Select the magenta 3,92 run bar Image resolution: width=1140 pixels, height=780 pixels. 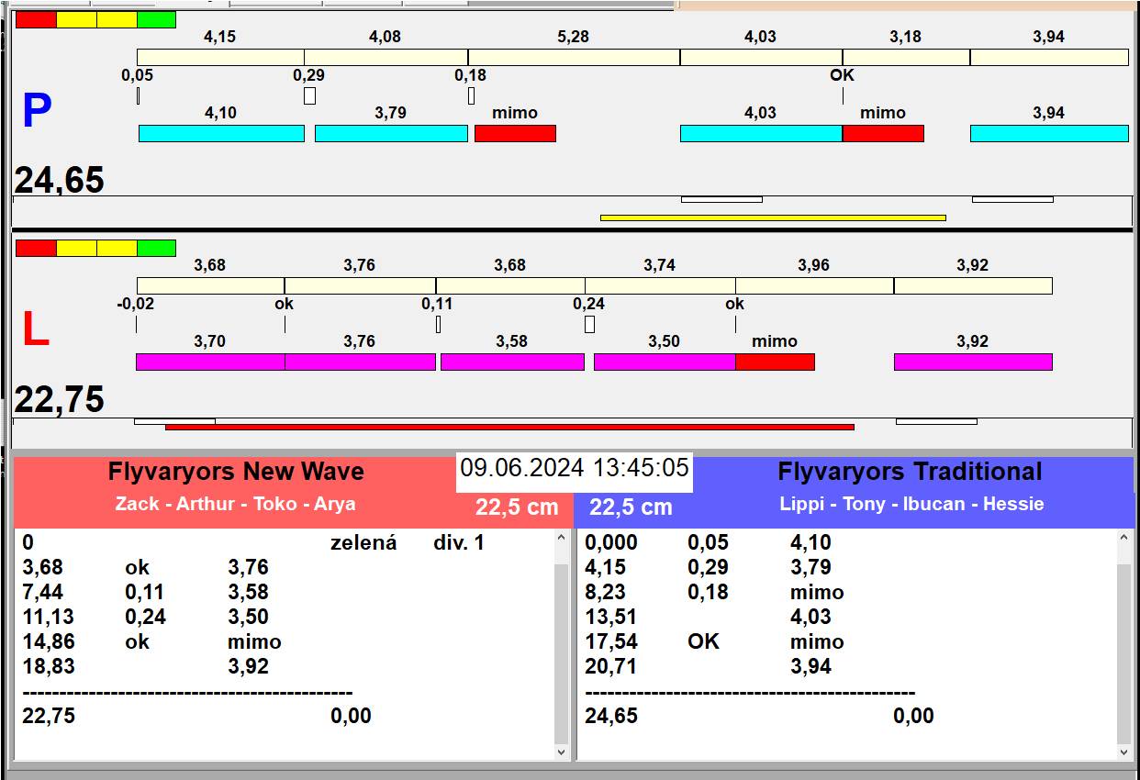click(x=973, y=362)
